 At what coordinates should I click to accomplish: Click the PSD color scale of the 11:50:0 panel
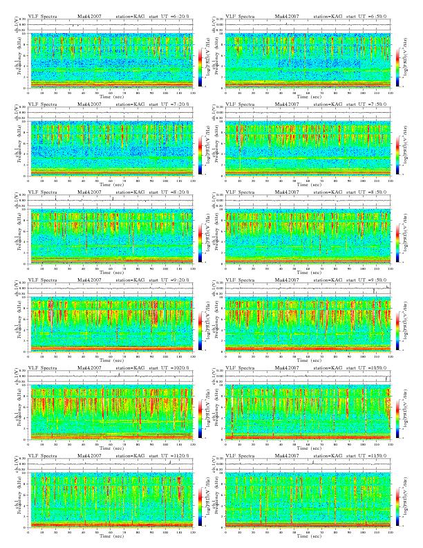click(397, 506)
